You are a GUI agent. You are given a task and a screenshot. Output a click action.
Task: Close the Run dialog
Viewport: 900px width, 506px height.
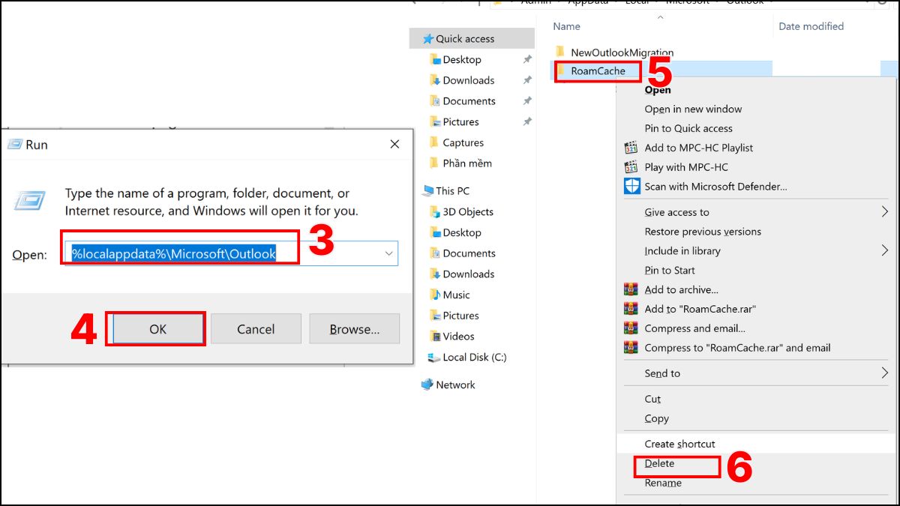pyautogui.click(x=394, y=144)
